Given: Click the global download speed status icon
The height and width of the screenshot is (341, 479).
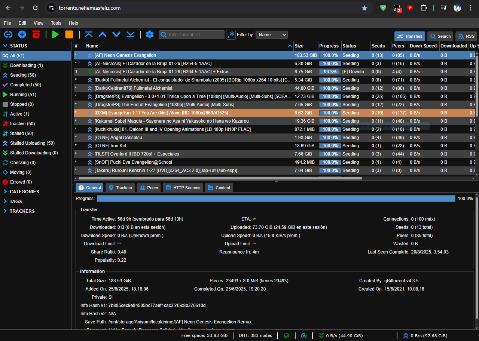Looking at the screenshot, I should pos(321,335).
